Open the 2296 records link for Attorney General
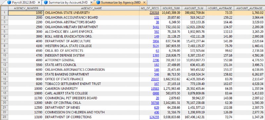265x120 pixels. click(156, 60)
